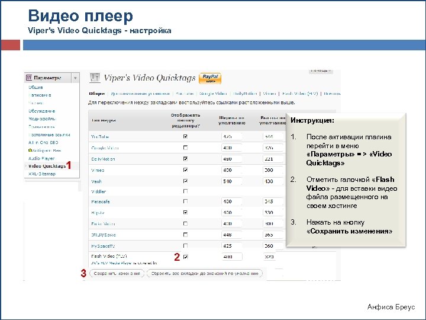Viewport: 426px width, 320px height.
Task: Click the DailyMotion default width field
Action: click(x=231, y=159)
